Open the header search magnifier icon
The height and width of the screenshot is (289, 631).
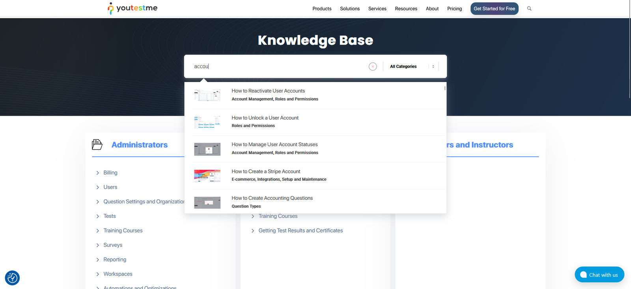point(529,8)
